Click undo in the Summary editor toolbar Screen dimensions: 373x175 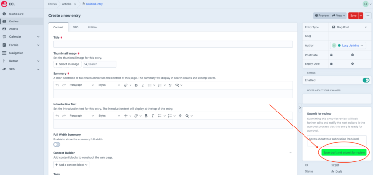coord(57,85)
